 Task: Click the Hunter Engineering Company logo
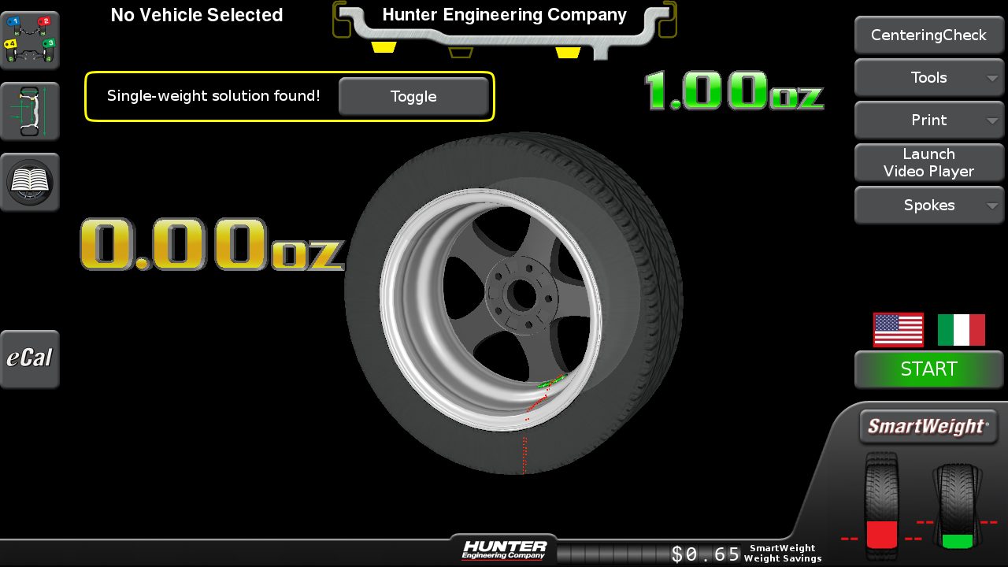coord(504,550)
